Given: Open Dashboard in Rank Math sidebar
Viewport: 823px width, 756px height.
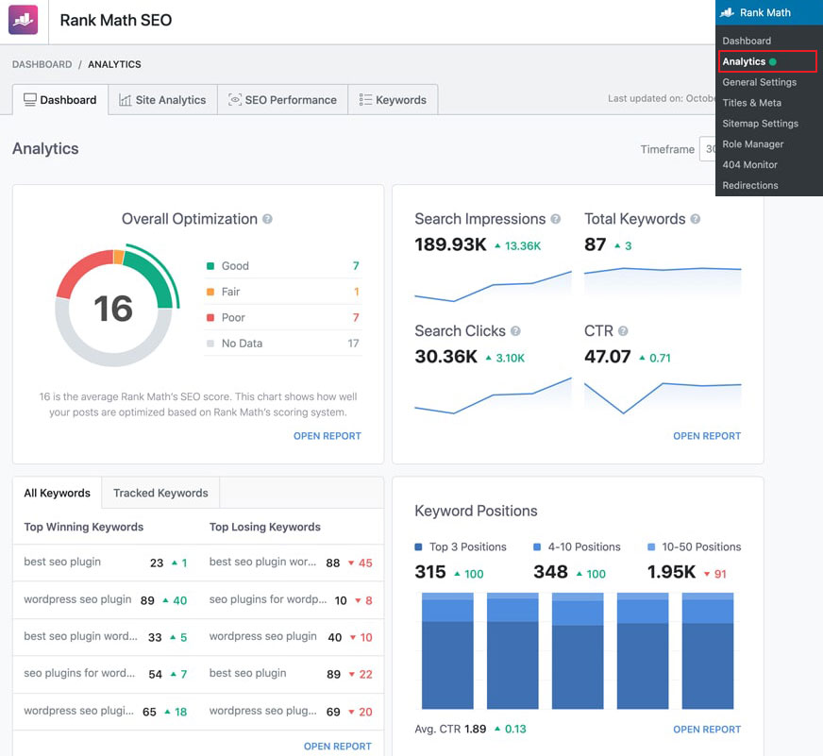Looking at the screenshot, I should (x=747, y=41).
